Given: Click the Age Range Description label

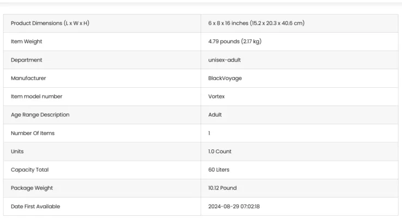Looking at the screenshot, I should [x=40, y=115].
